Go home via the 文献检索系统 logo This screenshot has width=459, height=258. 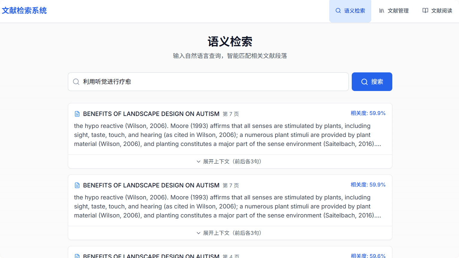click(x=24, y=11)
